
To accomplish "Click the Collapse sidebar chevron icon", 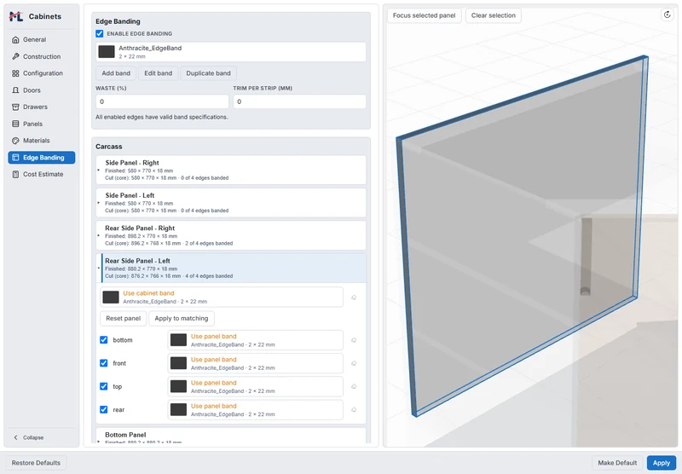I will pos(16,437).
